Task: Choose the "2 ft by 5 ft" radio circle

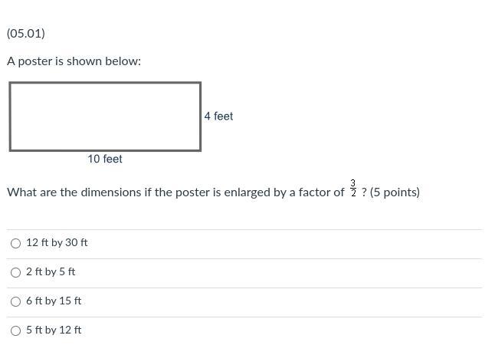Action: click(x=16, y=272)
